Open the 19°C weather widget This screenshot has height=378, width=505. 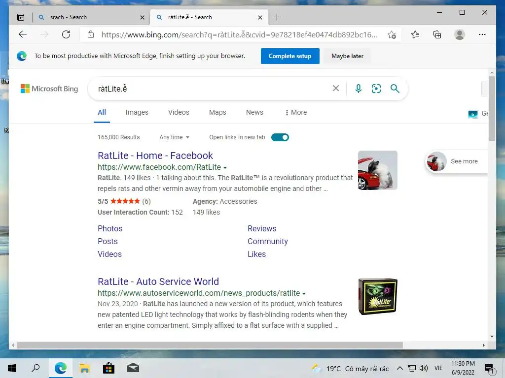click(x=350, y=368)
